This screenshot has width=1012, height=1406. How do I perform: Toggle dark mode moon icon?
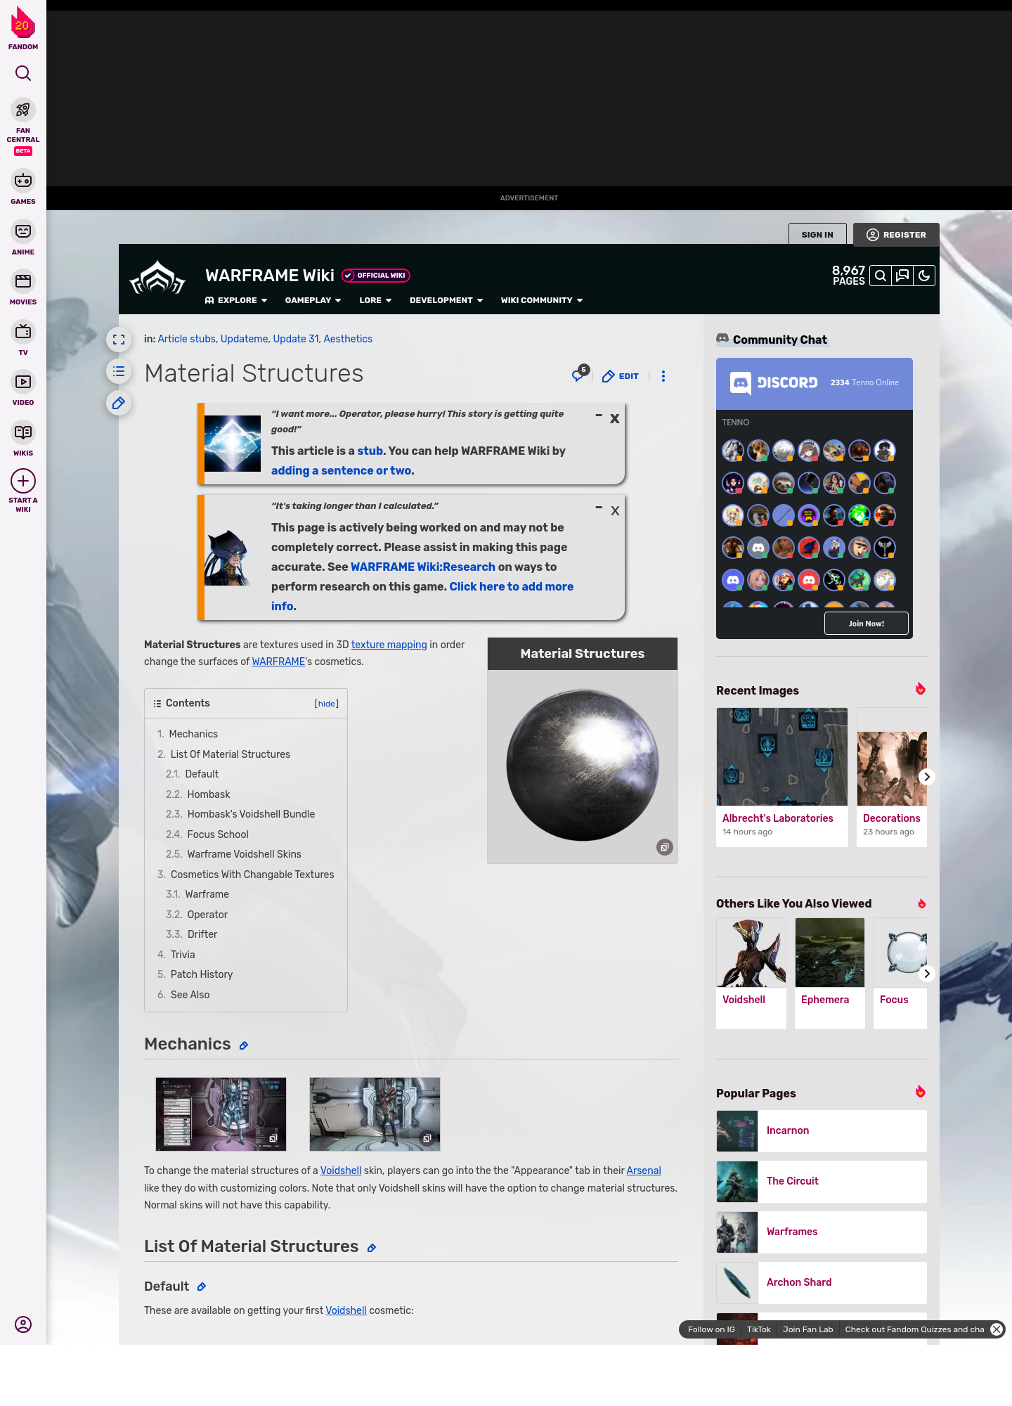924,276
